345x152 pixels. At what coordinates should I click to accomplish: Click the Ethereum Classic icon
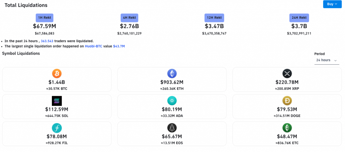click(x=287, y=128)
